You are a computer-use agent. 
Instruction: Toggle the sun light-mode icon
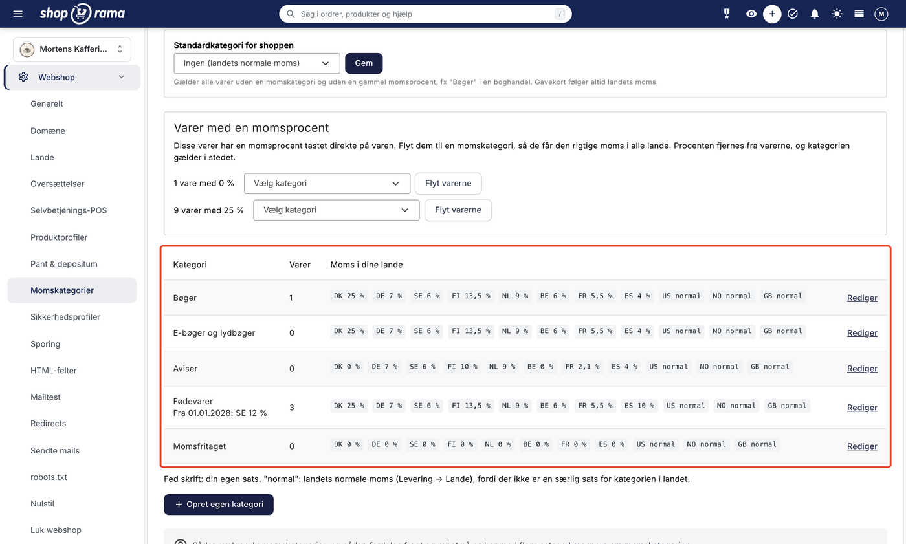pos(837,14)
